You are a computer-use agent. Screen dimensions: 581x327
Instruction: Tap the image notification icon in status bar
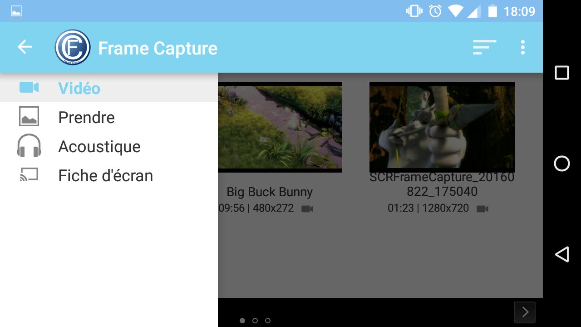(x=16, y=11)
